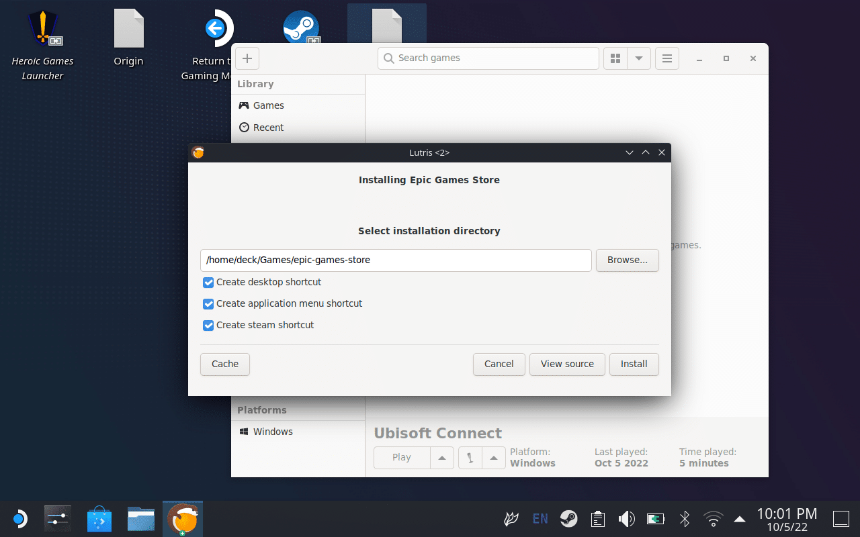This screenshot has width=860, height=537.
Task: Open System Settings from the taskbar
Action: tap(58, 519)
